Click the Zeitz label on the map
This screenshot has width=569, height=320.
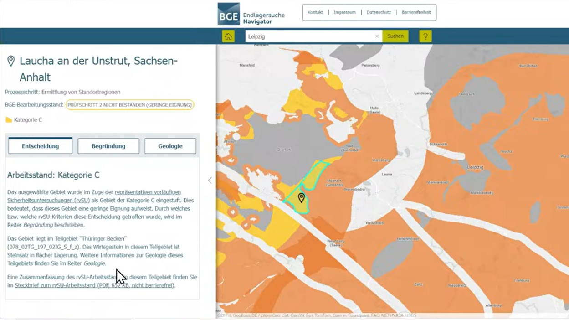click(418, 284)
